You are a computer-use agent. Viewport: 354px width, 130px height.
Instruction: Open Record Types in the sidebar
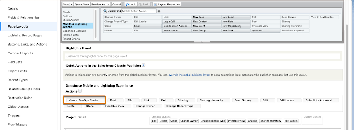pos(18,80)
